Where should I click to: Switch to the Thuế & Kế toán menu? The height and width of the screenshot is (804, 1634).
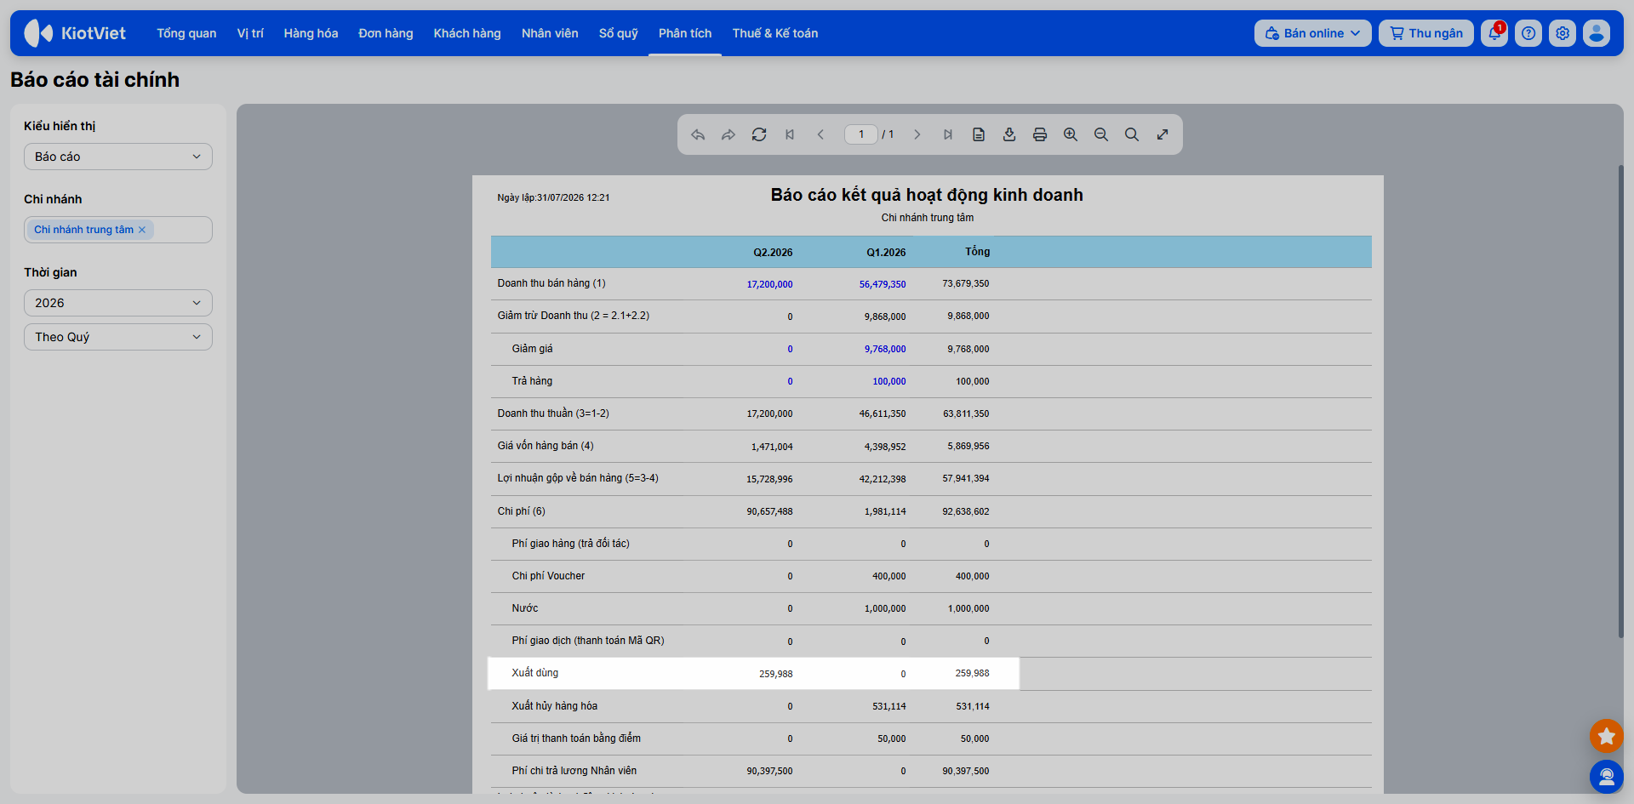point(775,33)
